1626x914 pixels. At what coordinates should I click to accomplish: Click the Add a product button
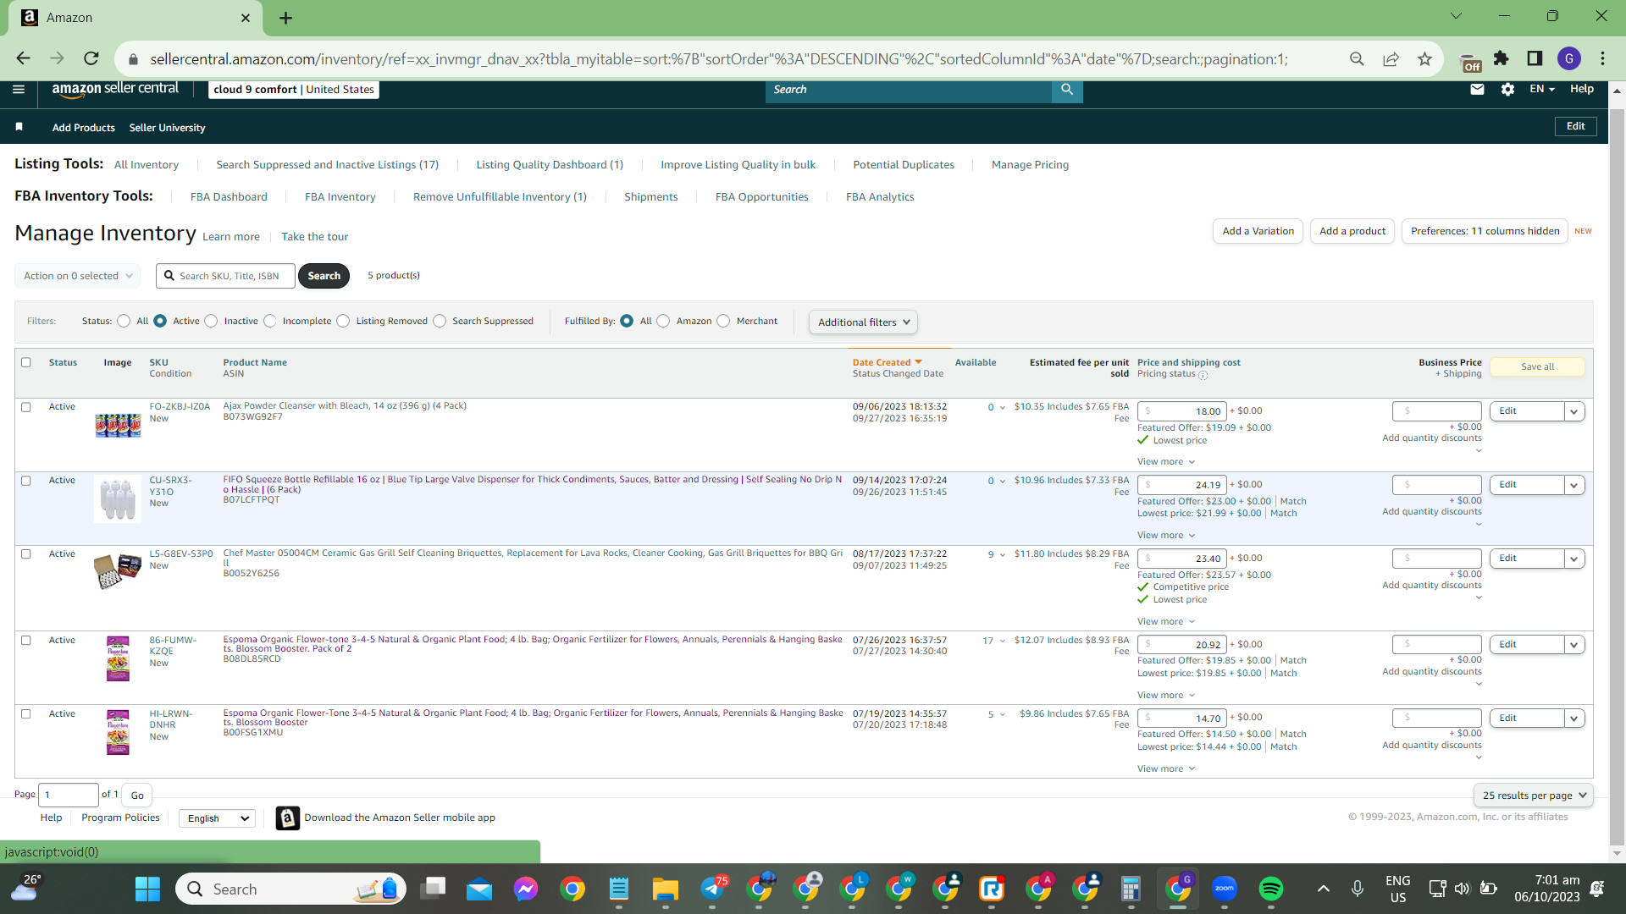1352,231
